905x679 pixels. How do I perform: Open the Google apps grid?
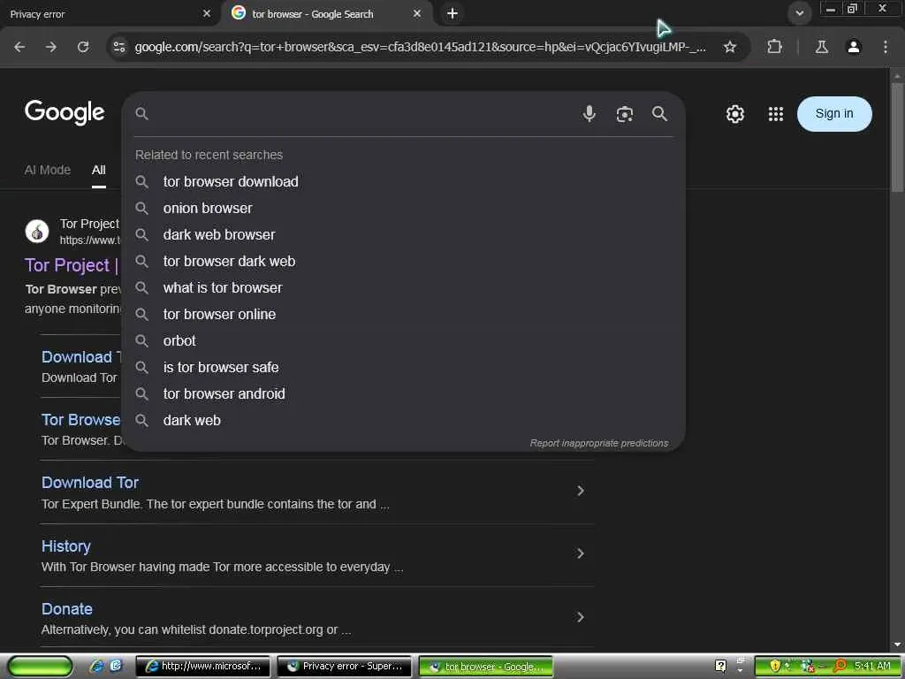click(776, 114)
